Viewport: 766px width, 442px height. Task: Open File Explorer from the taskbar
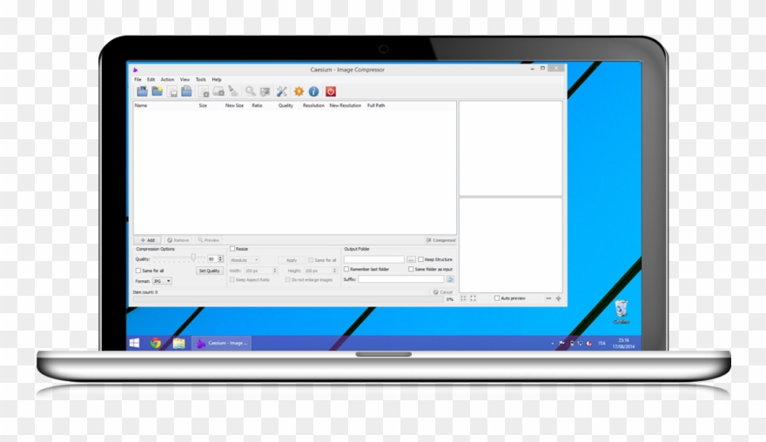coord(178,344)
